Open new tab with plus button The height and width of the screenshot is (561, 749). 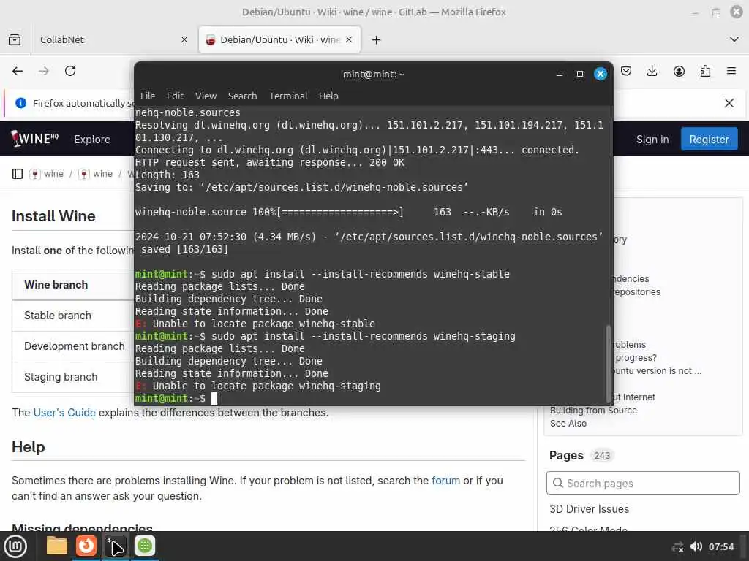377,40
